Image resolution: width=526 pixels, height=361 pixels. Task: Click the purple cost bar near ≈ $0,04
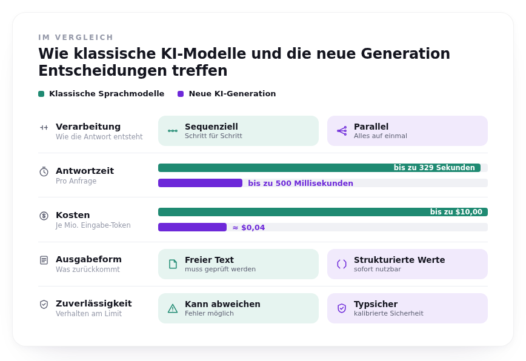193,227
